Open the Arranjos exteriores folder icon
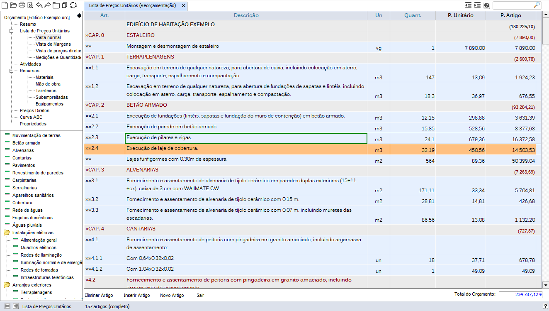The height and width of the screenshot is (311, 549). click(7, 285)
